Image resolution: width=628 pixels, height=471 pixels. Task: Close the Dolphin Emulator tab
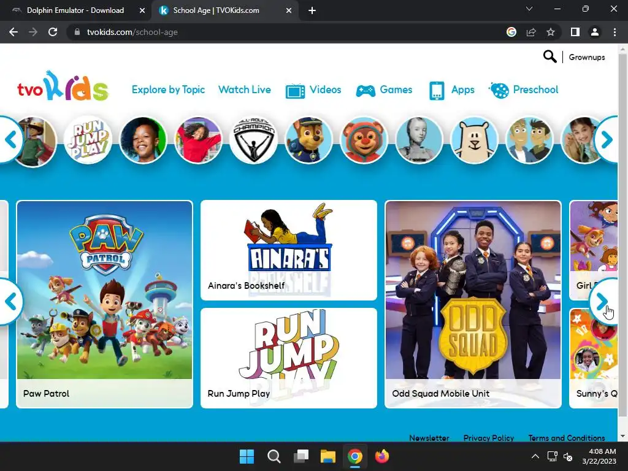pos(142,10)
